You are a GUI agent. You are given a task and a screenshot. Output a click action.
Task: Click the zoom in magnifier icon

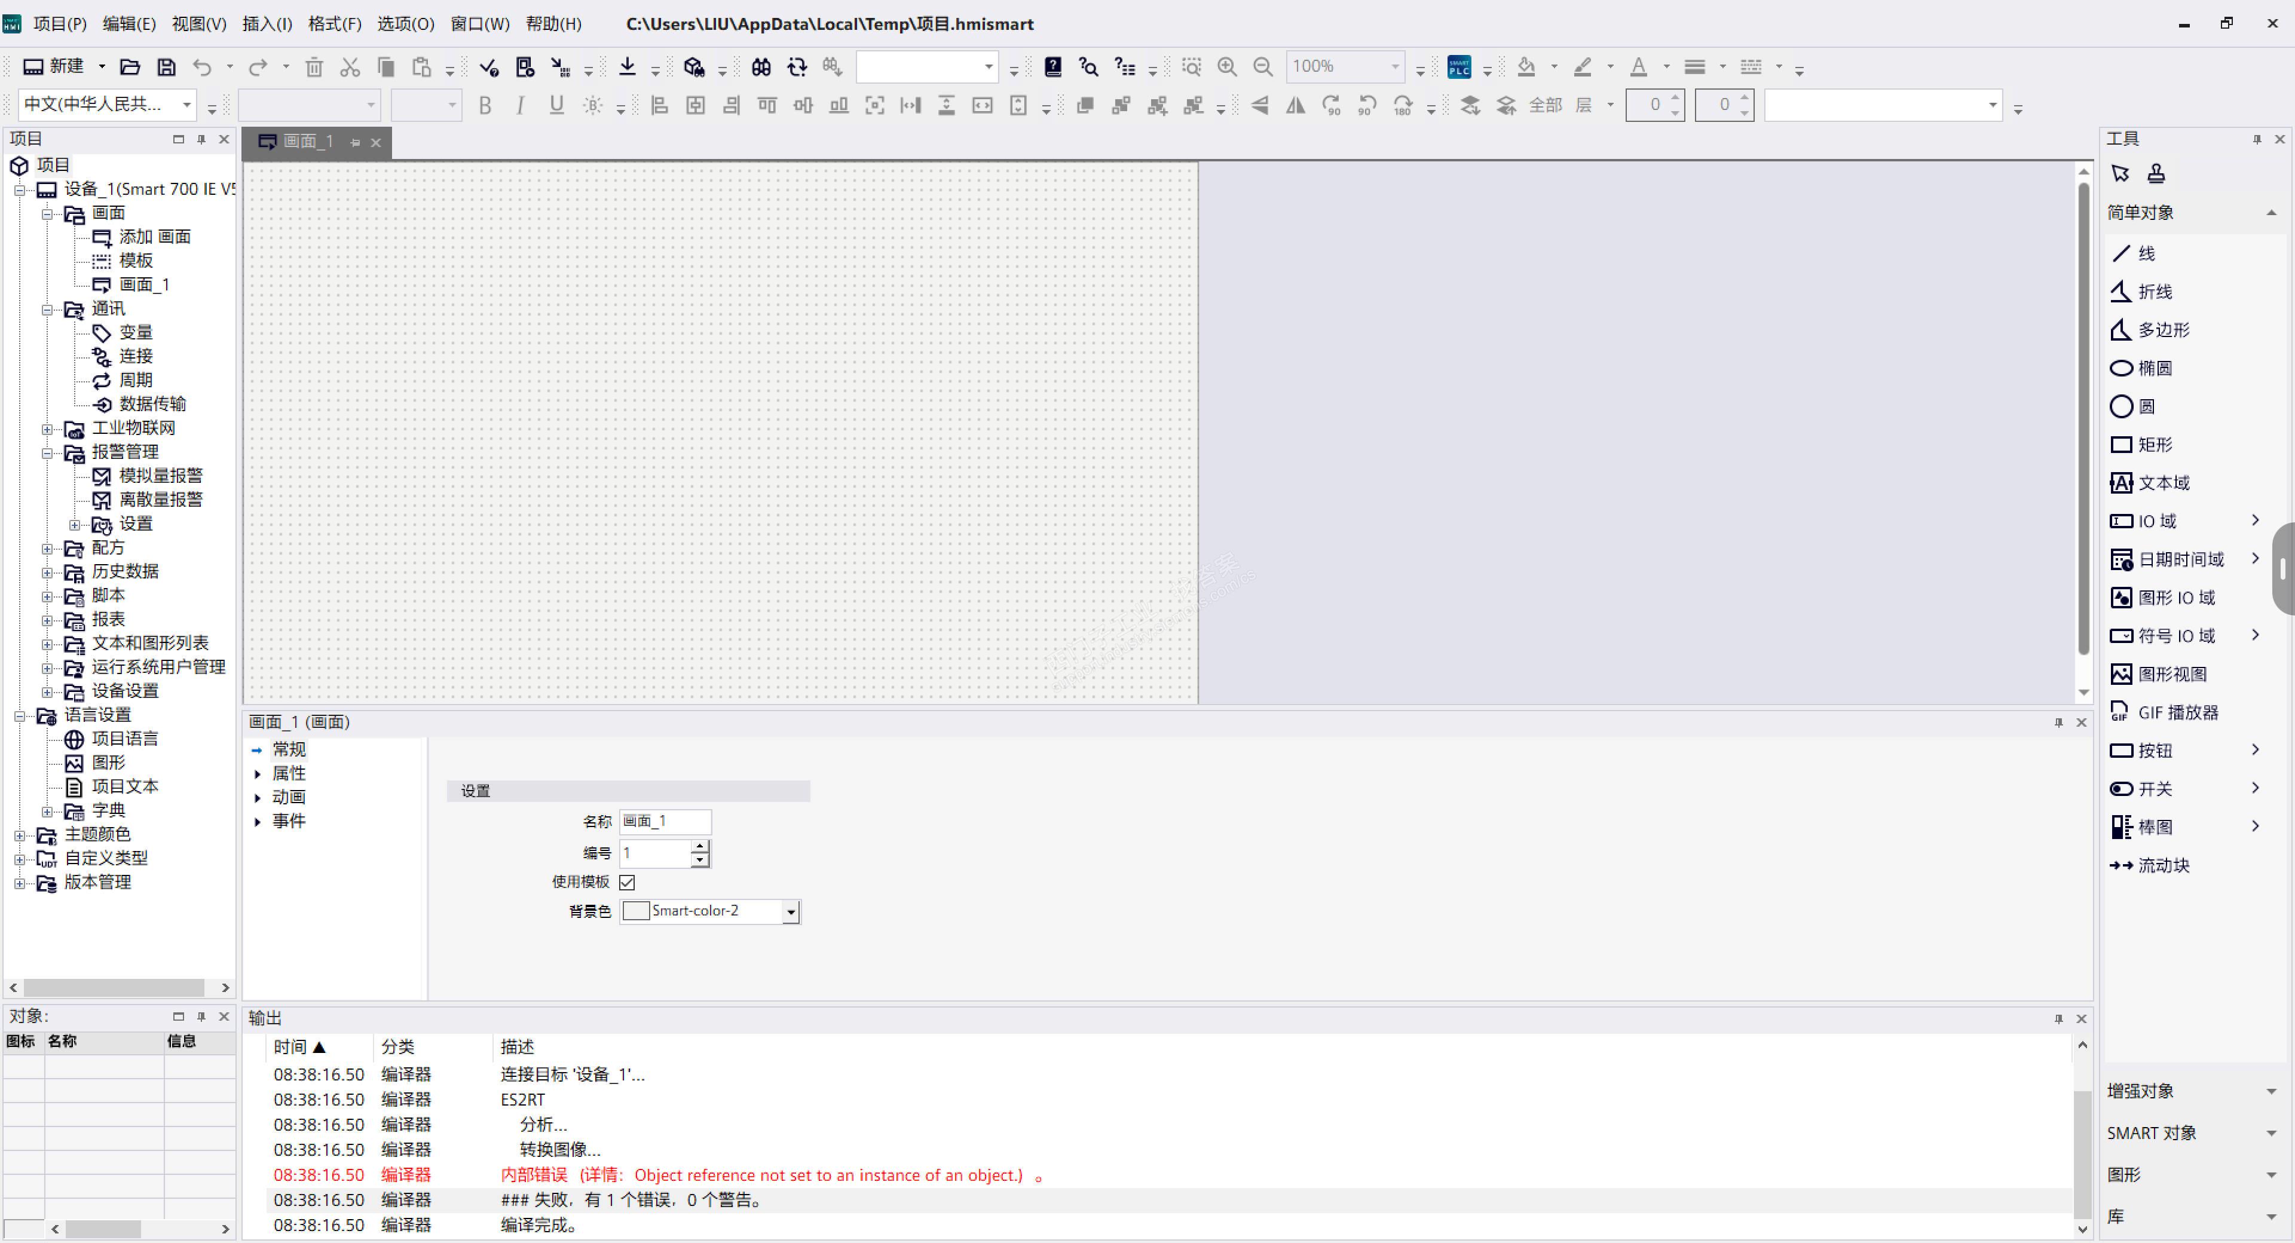[1227, 67]
